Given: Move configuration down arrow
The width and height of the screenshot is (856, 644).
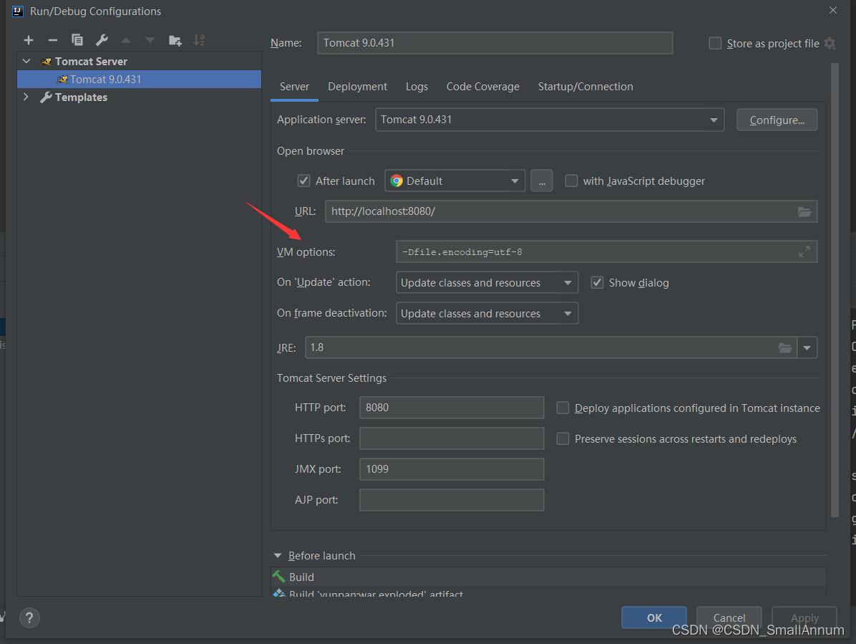Looking at the screenshot, I should 150,40.
